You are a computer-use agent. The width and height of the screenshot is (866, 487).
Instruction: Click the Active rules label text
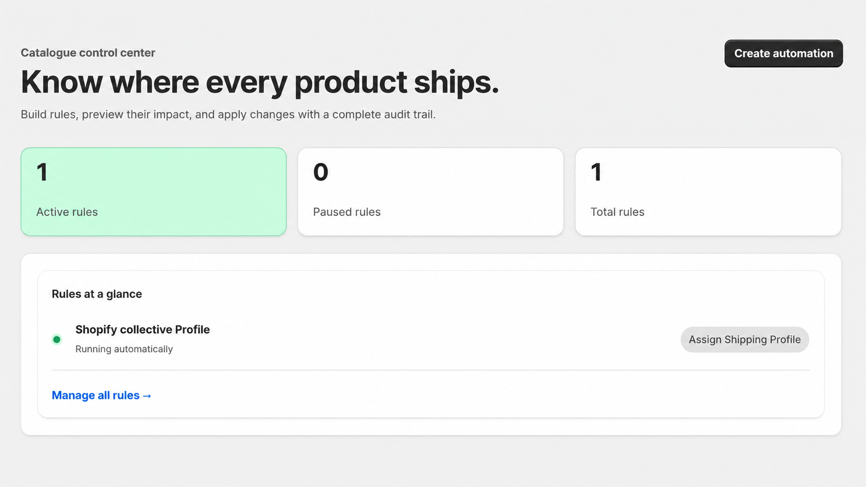tap(67, 212)
